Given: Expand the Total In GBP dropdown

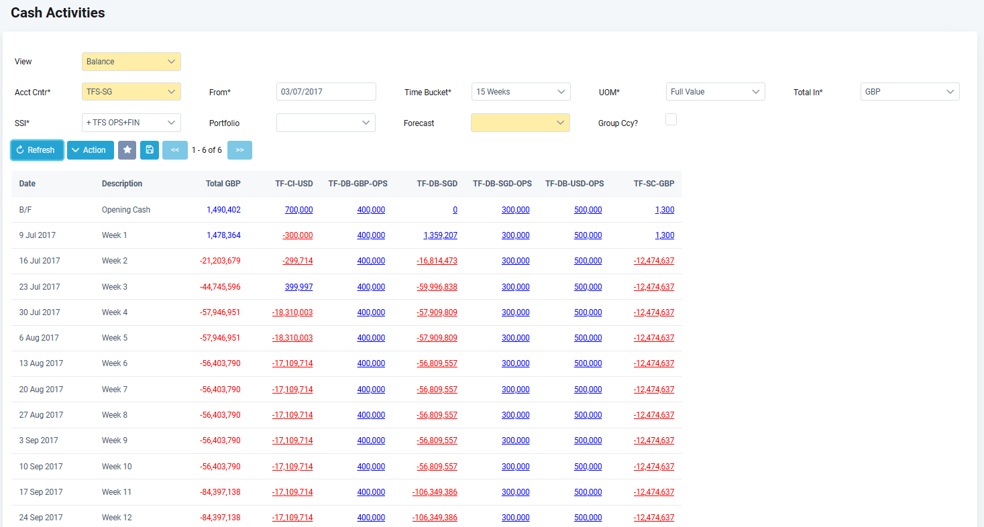Looking at the screenshot, I should [910, 92].
